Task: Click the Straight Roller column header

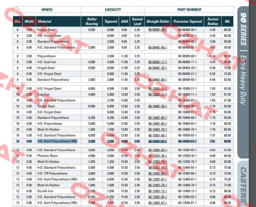Action: 158,21
